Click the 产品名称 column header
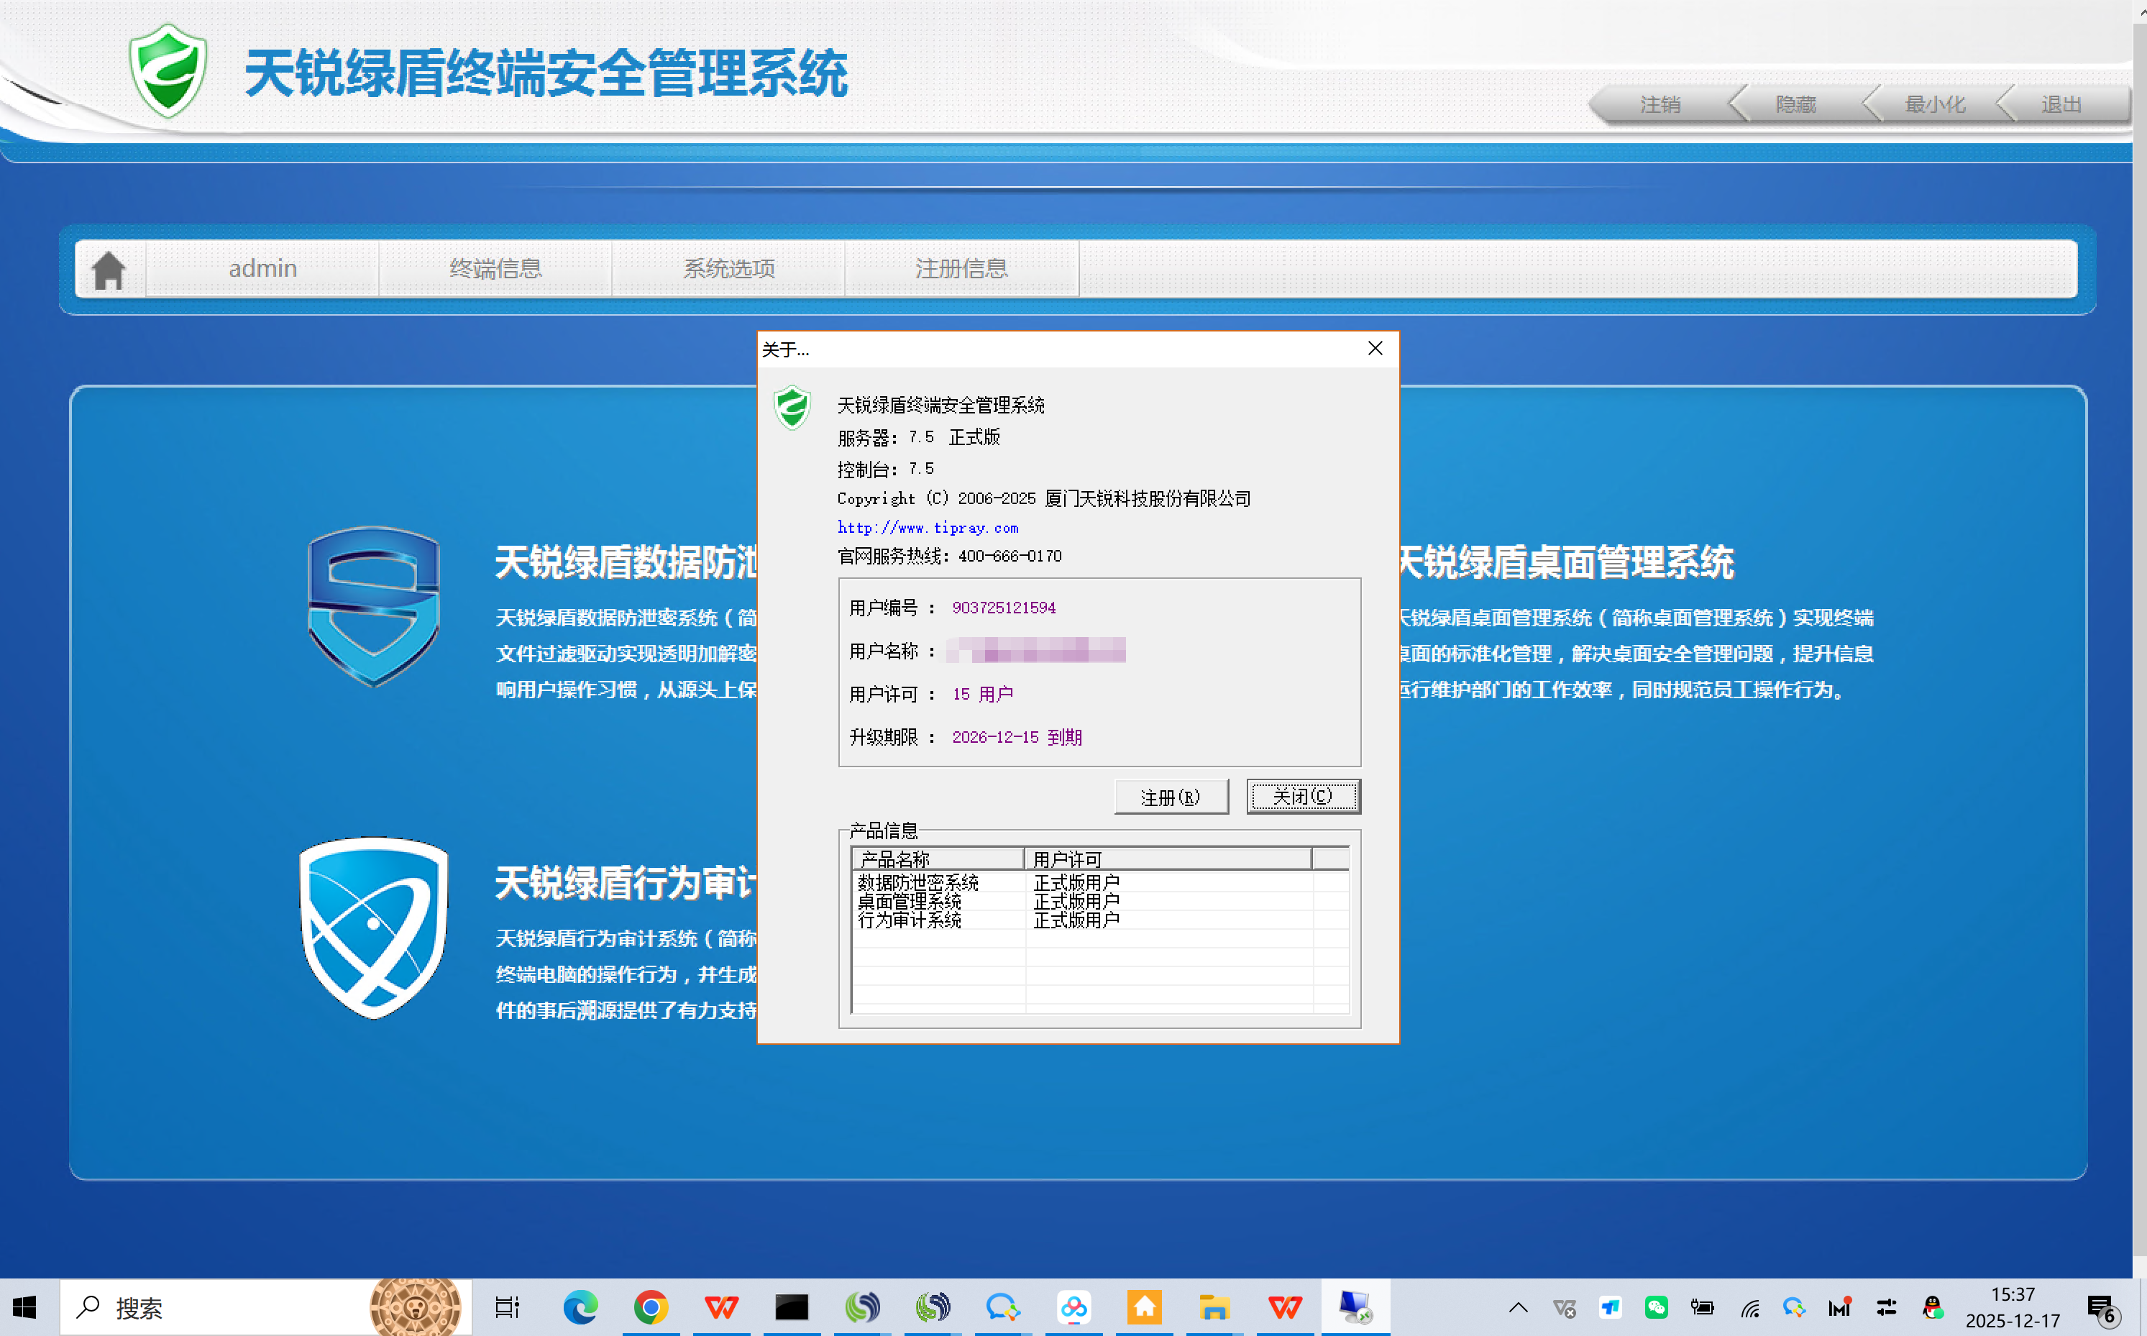This screenshot has height=1336, width=2147. tap(937, 859)
